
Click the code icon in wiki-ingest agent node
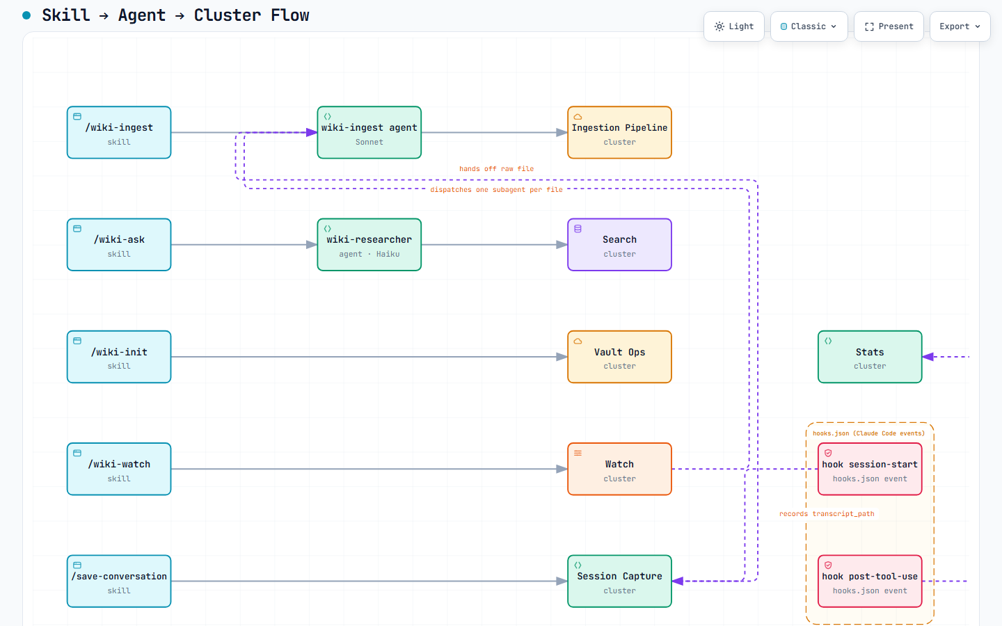(328, 116)
